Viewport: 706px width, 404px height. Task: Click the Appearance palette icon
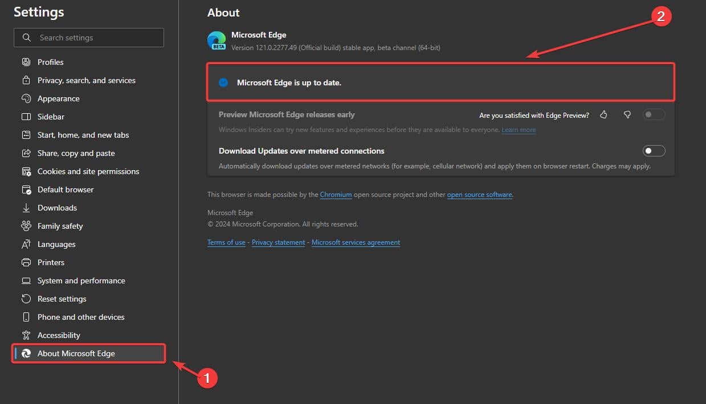(26, 98)
